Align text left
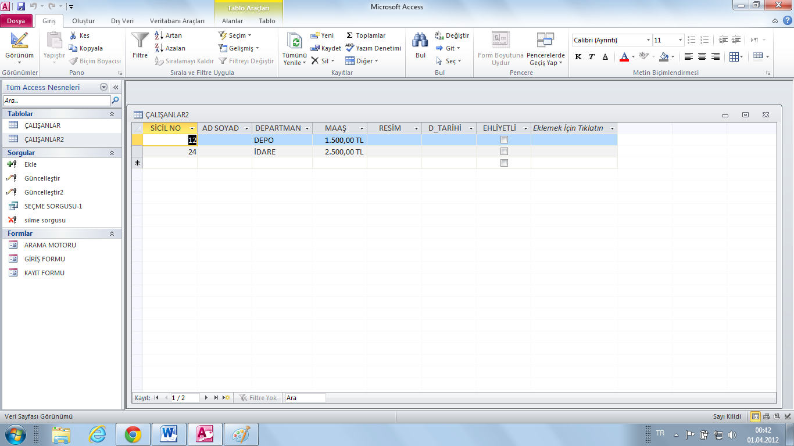The image size is (794, 446). pyautogui.click(x=689, y=56)
